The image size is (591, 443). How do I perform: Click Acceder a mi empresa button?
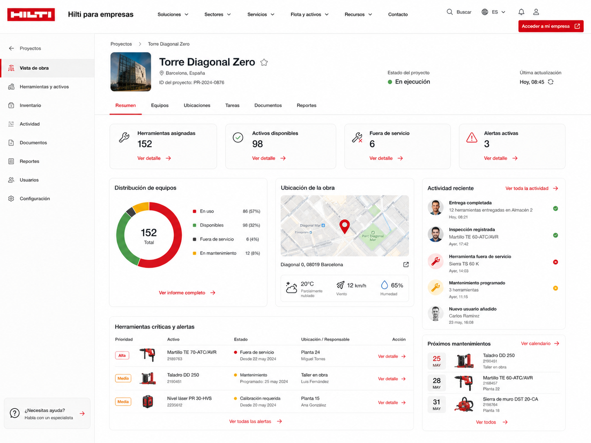pyautogui.click(x=551, y=26)
